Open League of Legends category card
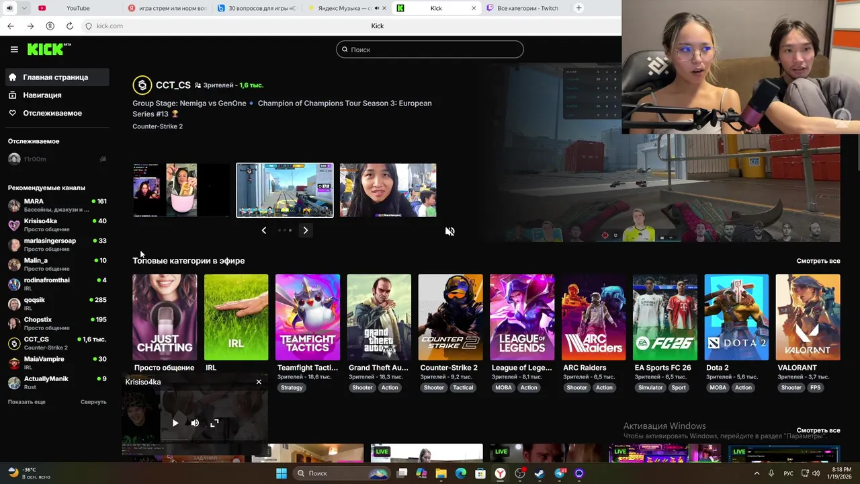The height and width of the screenshot is (484, 860). pyautogui.click(x=522, y=317)
